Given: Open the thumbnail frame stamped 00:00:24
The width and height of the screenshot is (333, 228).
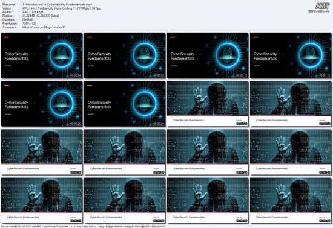Looking at the screenshot, I should [125, 104].
